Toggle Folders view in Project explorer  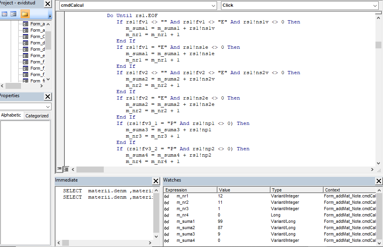pyautogui.click(x=25, y=14)
